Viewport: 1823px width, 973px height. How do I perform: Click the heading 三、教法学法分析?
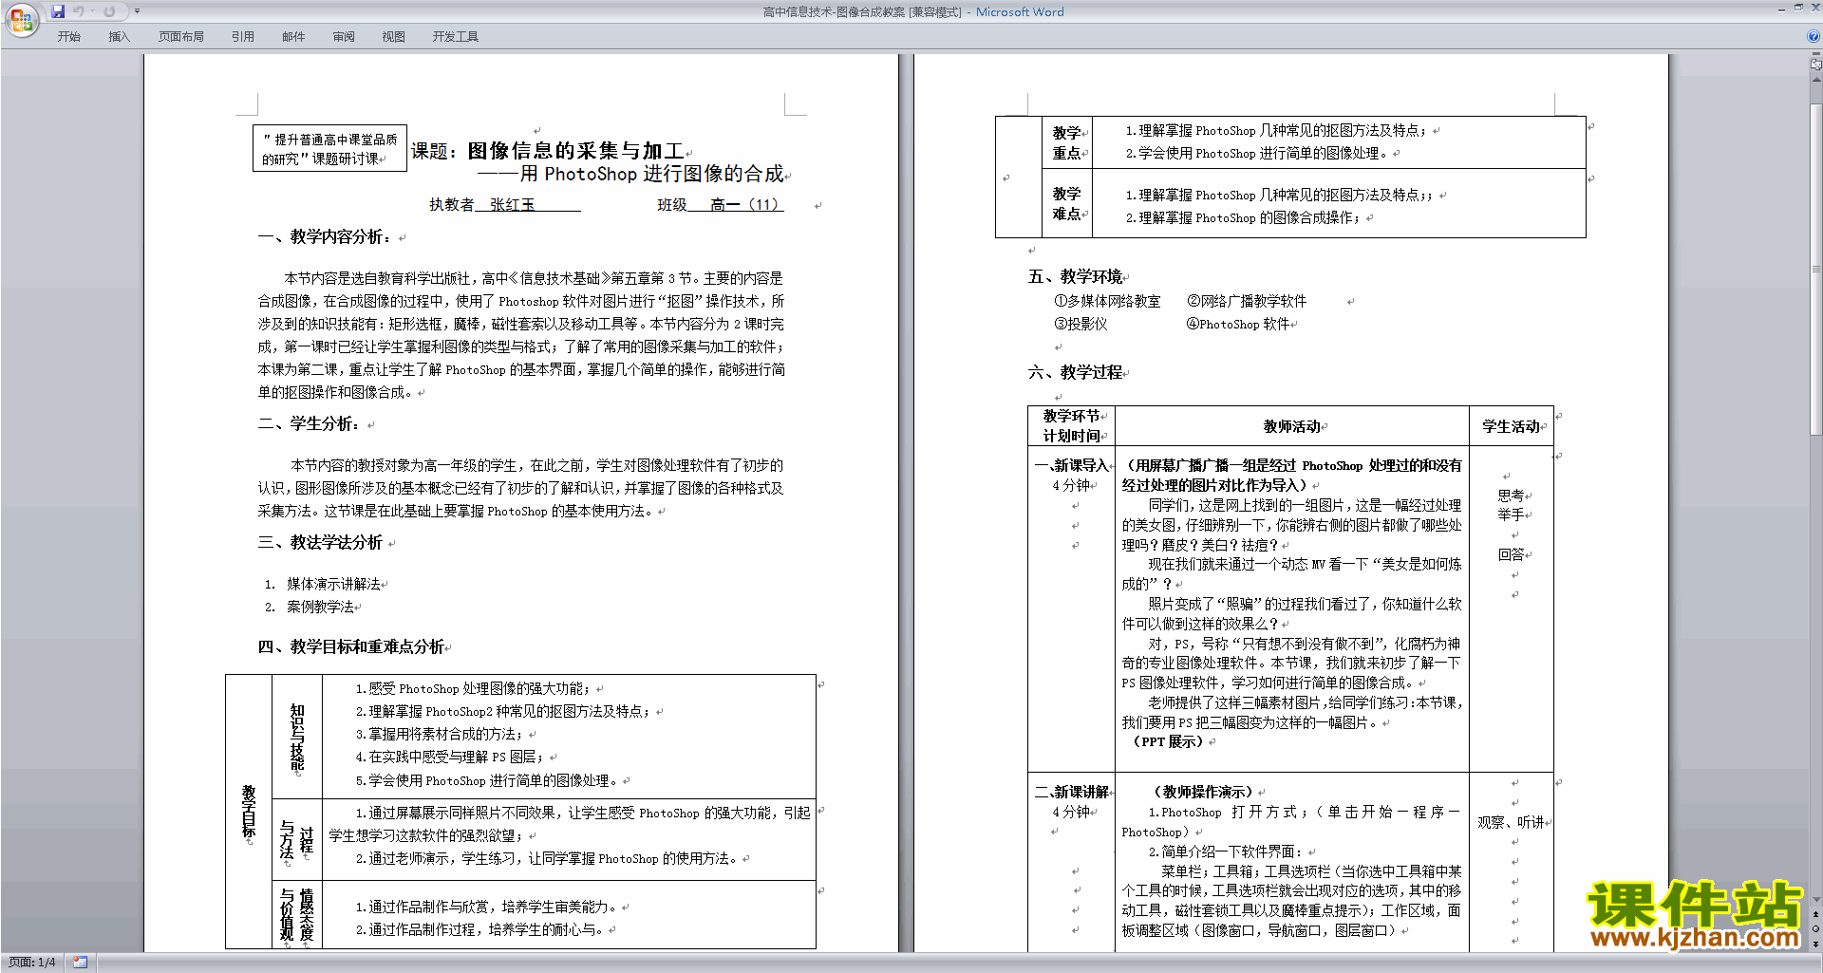tap(320, 542)
